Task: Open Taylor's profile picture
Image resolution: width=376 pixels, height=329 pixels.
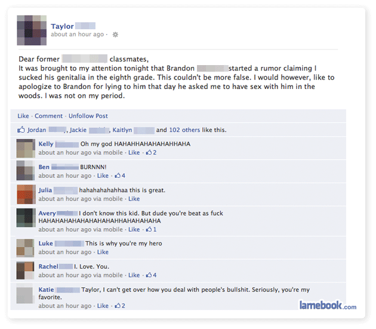Action: coord(32,30)
